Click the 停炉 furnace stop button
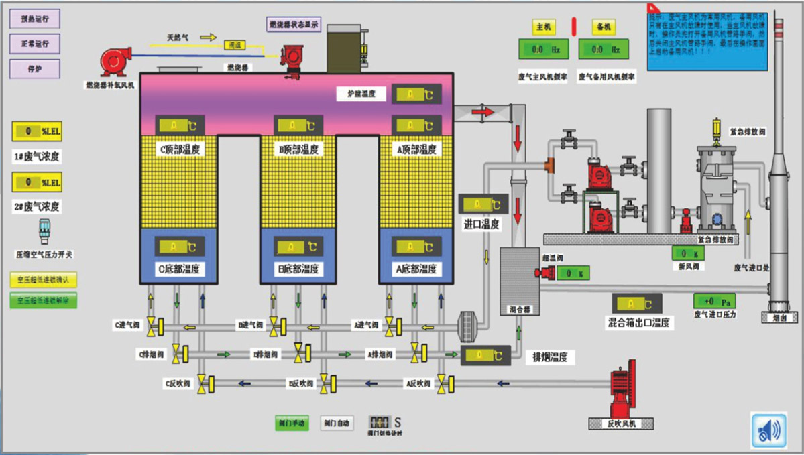804x455 pixels. click(35, 68)
